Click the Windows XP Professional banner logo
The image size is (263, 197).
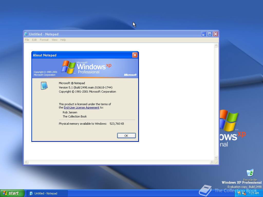tap(86, 67)
